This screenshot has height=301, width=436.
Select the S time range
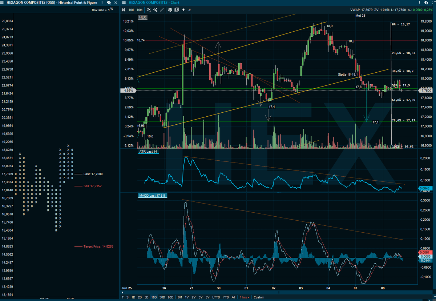click(x=127, y=297)
